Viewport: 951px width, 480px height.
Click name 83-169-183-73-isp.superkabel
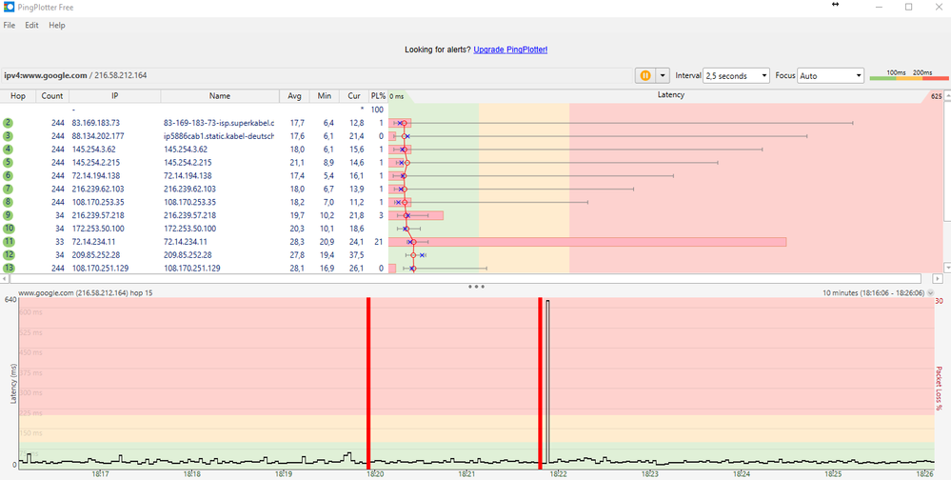coord(219,123)
